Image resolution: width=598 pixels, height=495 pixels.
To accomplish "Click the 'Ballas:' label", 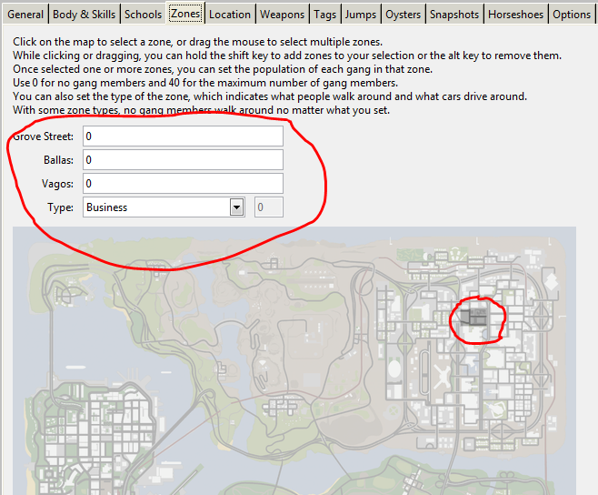I will click(58, 159).
